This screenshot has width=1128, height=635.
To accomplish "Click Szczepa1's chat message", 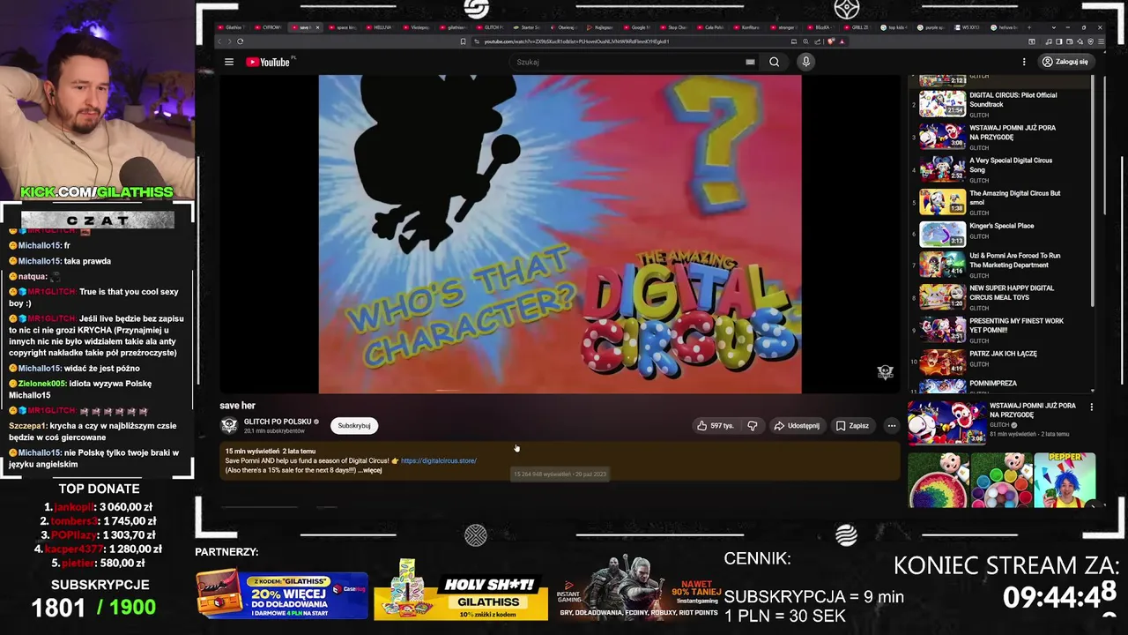I will (93, 431).
